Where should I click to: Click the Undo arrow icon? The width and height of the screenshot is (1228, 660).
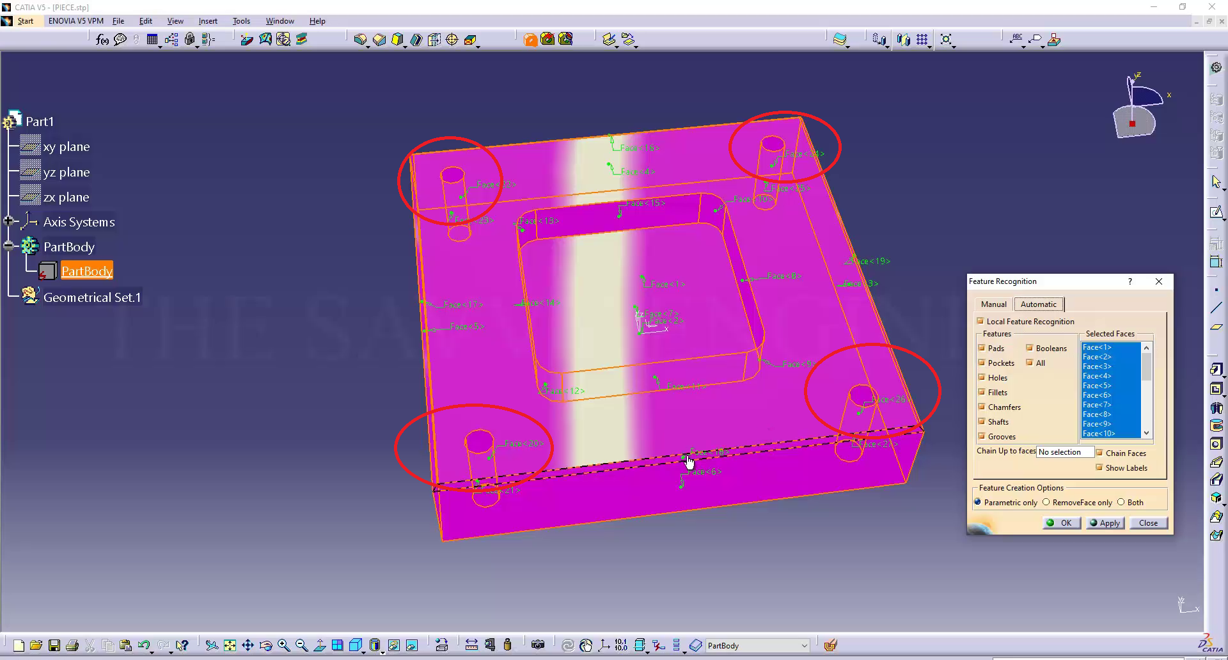pyautogui.click(x=143, y=645)
